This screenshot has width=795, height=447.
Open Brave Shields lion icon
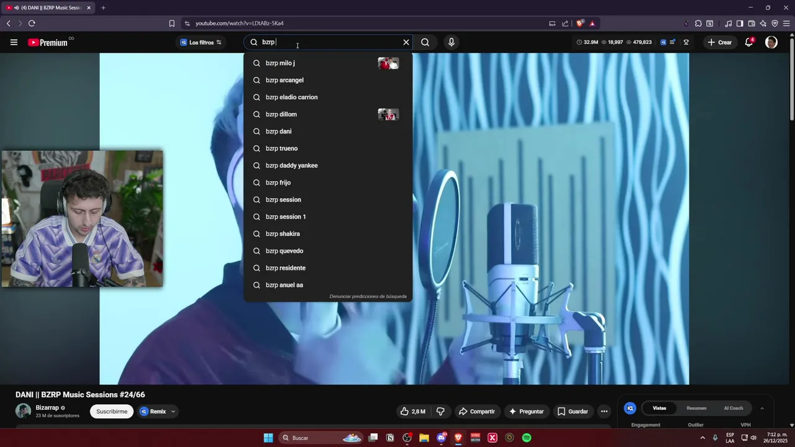[x=580, y=24]
